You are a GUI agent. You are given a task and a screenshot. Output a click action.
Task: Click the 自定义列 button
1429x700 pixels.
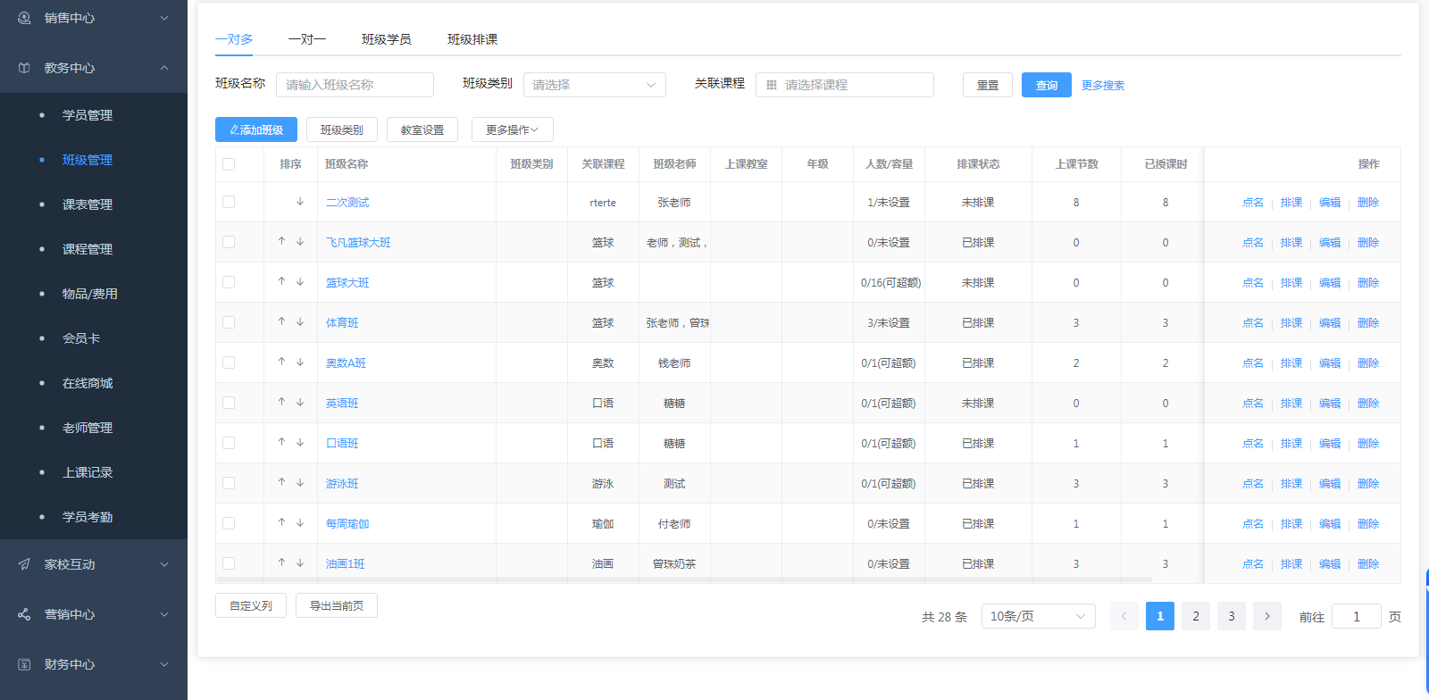pyautogui.click(x=251, y=605)
